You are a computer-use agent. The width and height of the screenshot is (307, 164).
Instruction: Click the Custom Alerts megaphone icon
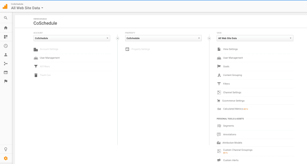[x=219, y=160]
